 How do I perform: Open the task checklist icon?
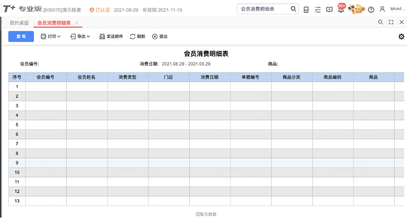(x=318, y=10)
